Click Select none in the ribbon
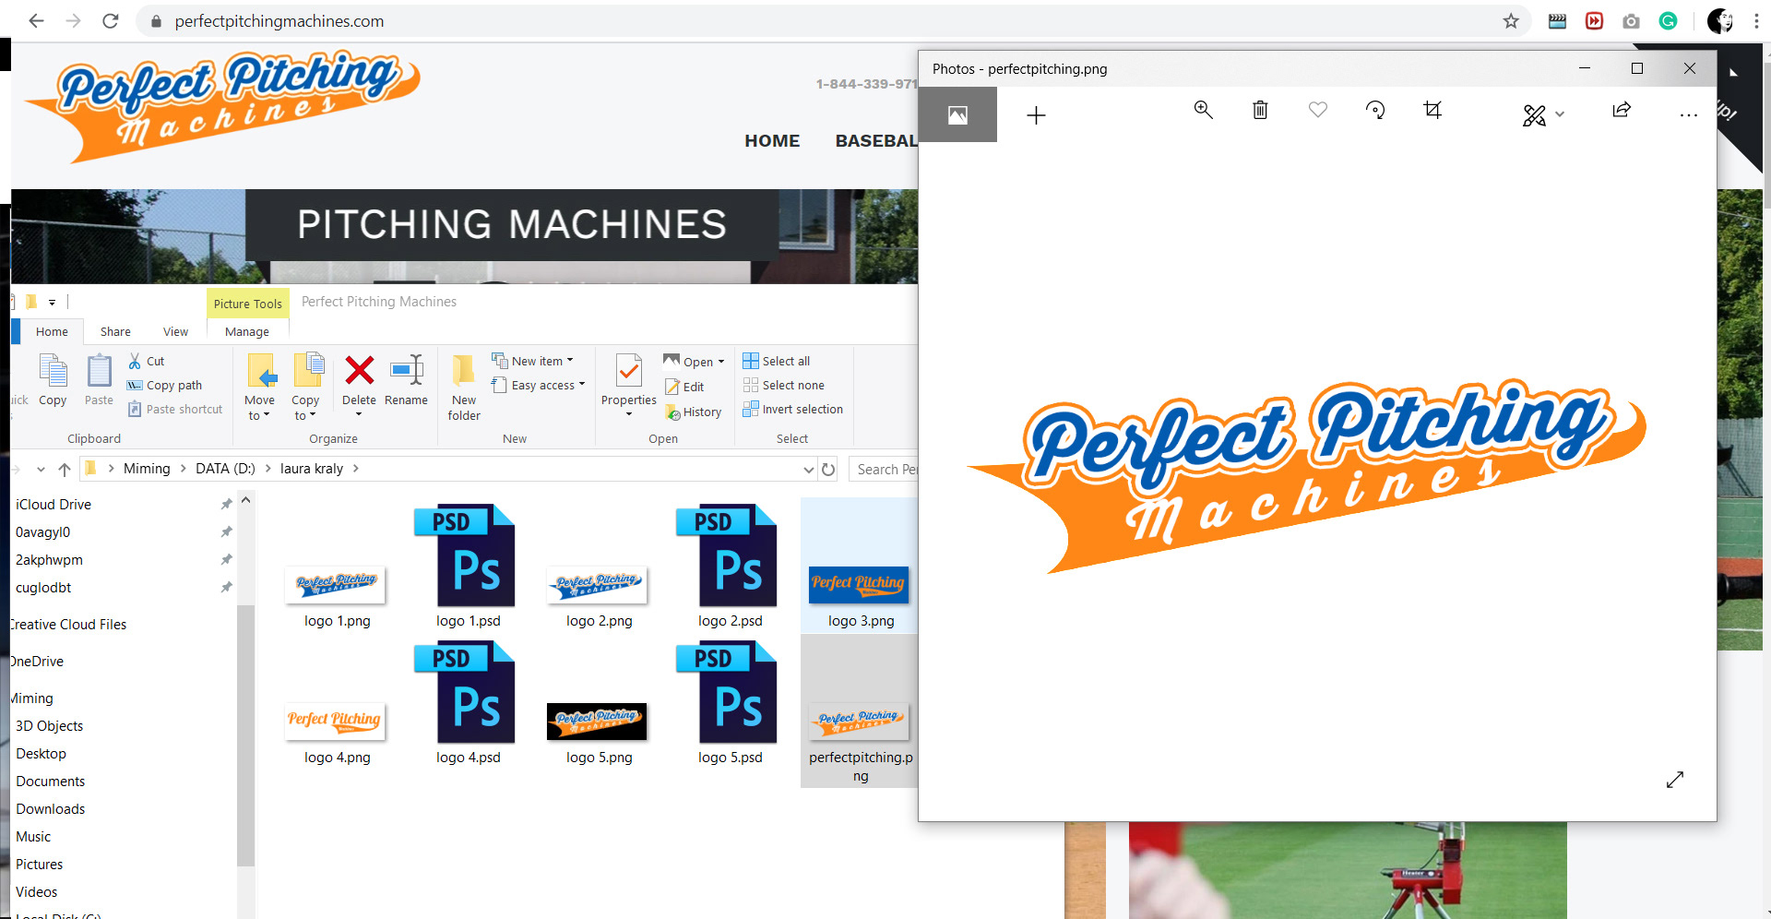Image resolution: width=1771 pixels, height=919 pixels. pyautogui.click(x=784, y=385)
